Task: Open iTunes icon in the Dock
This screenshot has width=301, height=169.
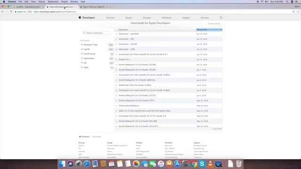Action: coord(161,164)
